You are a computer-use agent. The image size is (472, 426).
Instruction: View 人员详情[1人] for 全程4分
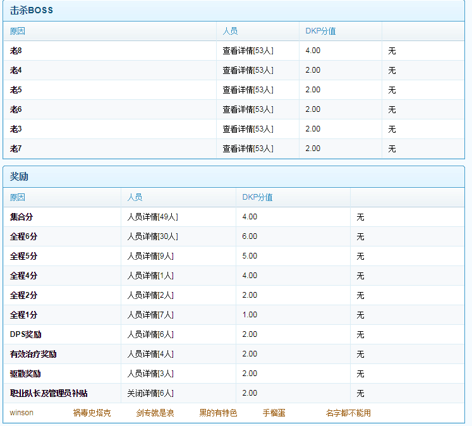[150, 276]
